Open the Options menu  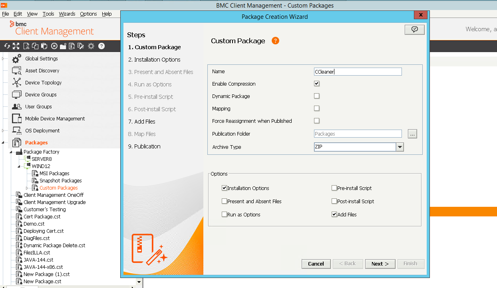click(88, 14)
